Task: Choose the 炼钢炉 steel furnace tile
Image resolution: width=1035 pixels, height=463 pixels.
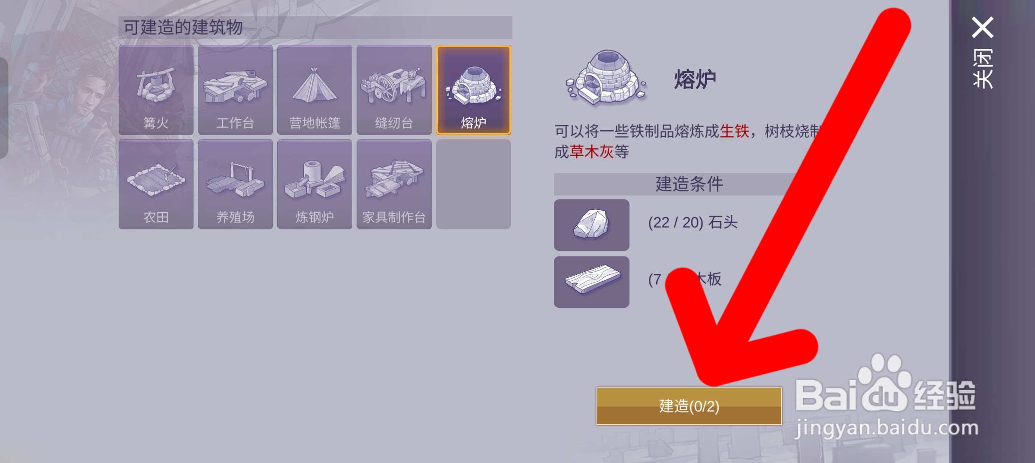Action: coord(315,184)
